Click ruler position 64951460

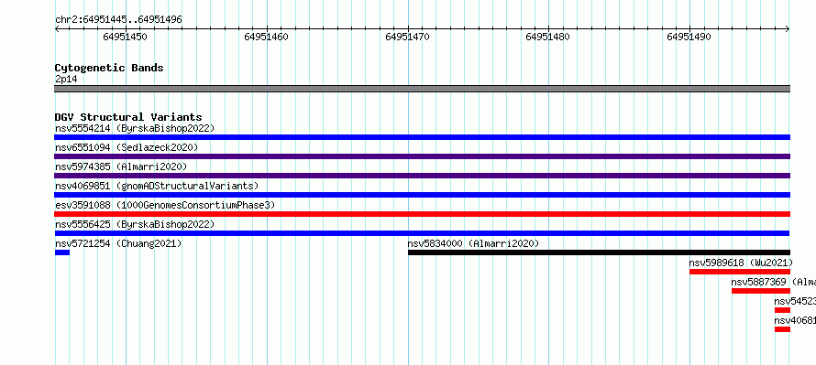click(x=266, y=37)
